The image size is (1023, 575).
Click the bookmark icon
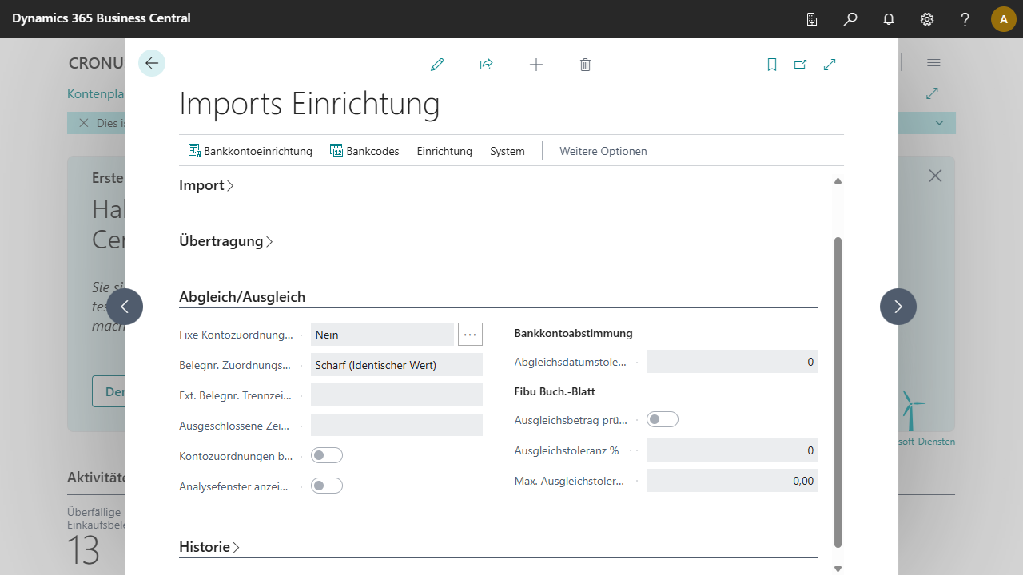tap(772, 65)
